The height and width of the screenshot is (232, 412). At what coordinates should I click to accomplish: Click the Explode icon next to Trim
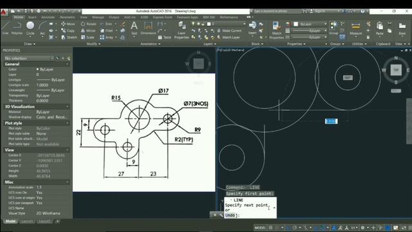(x=123, y=24)
